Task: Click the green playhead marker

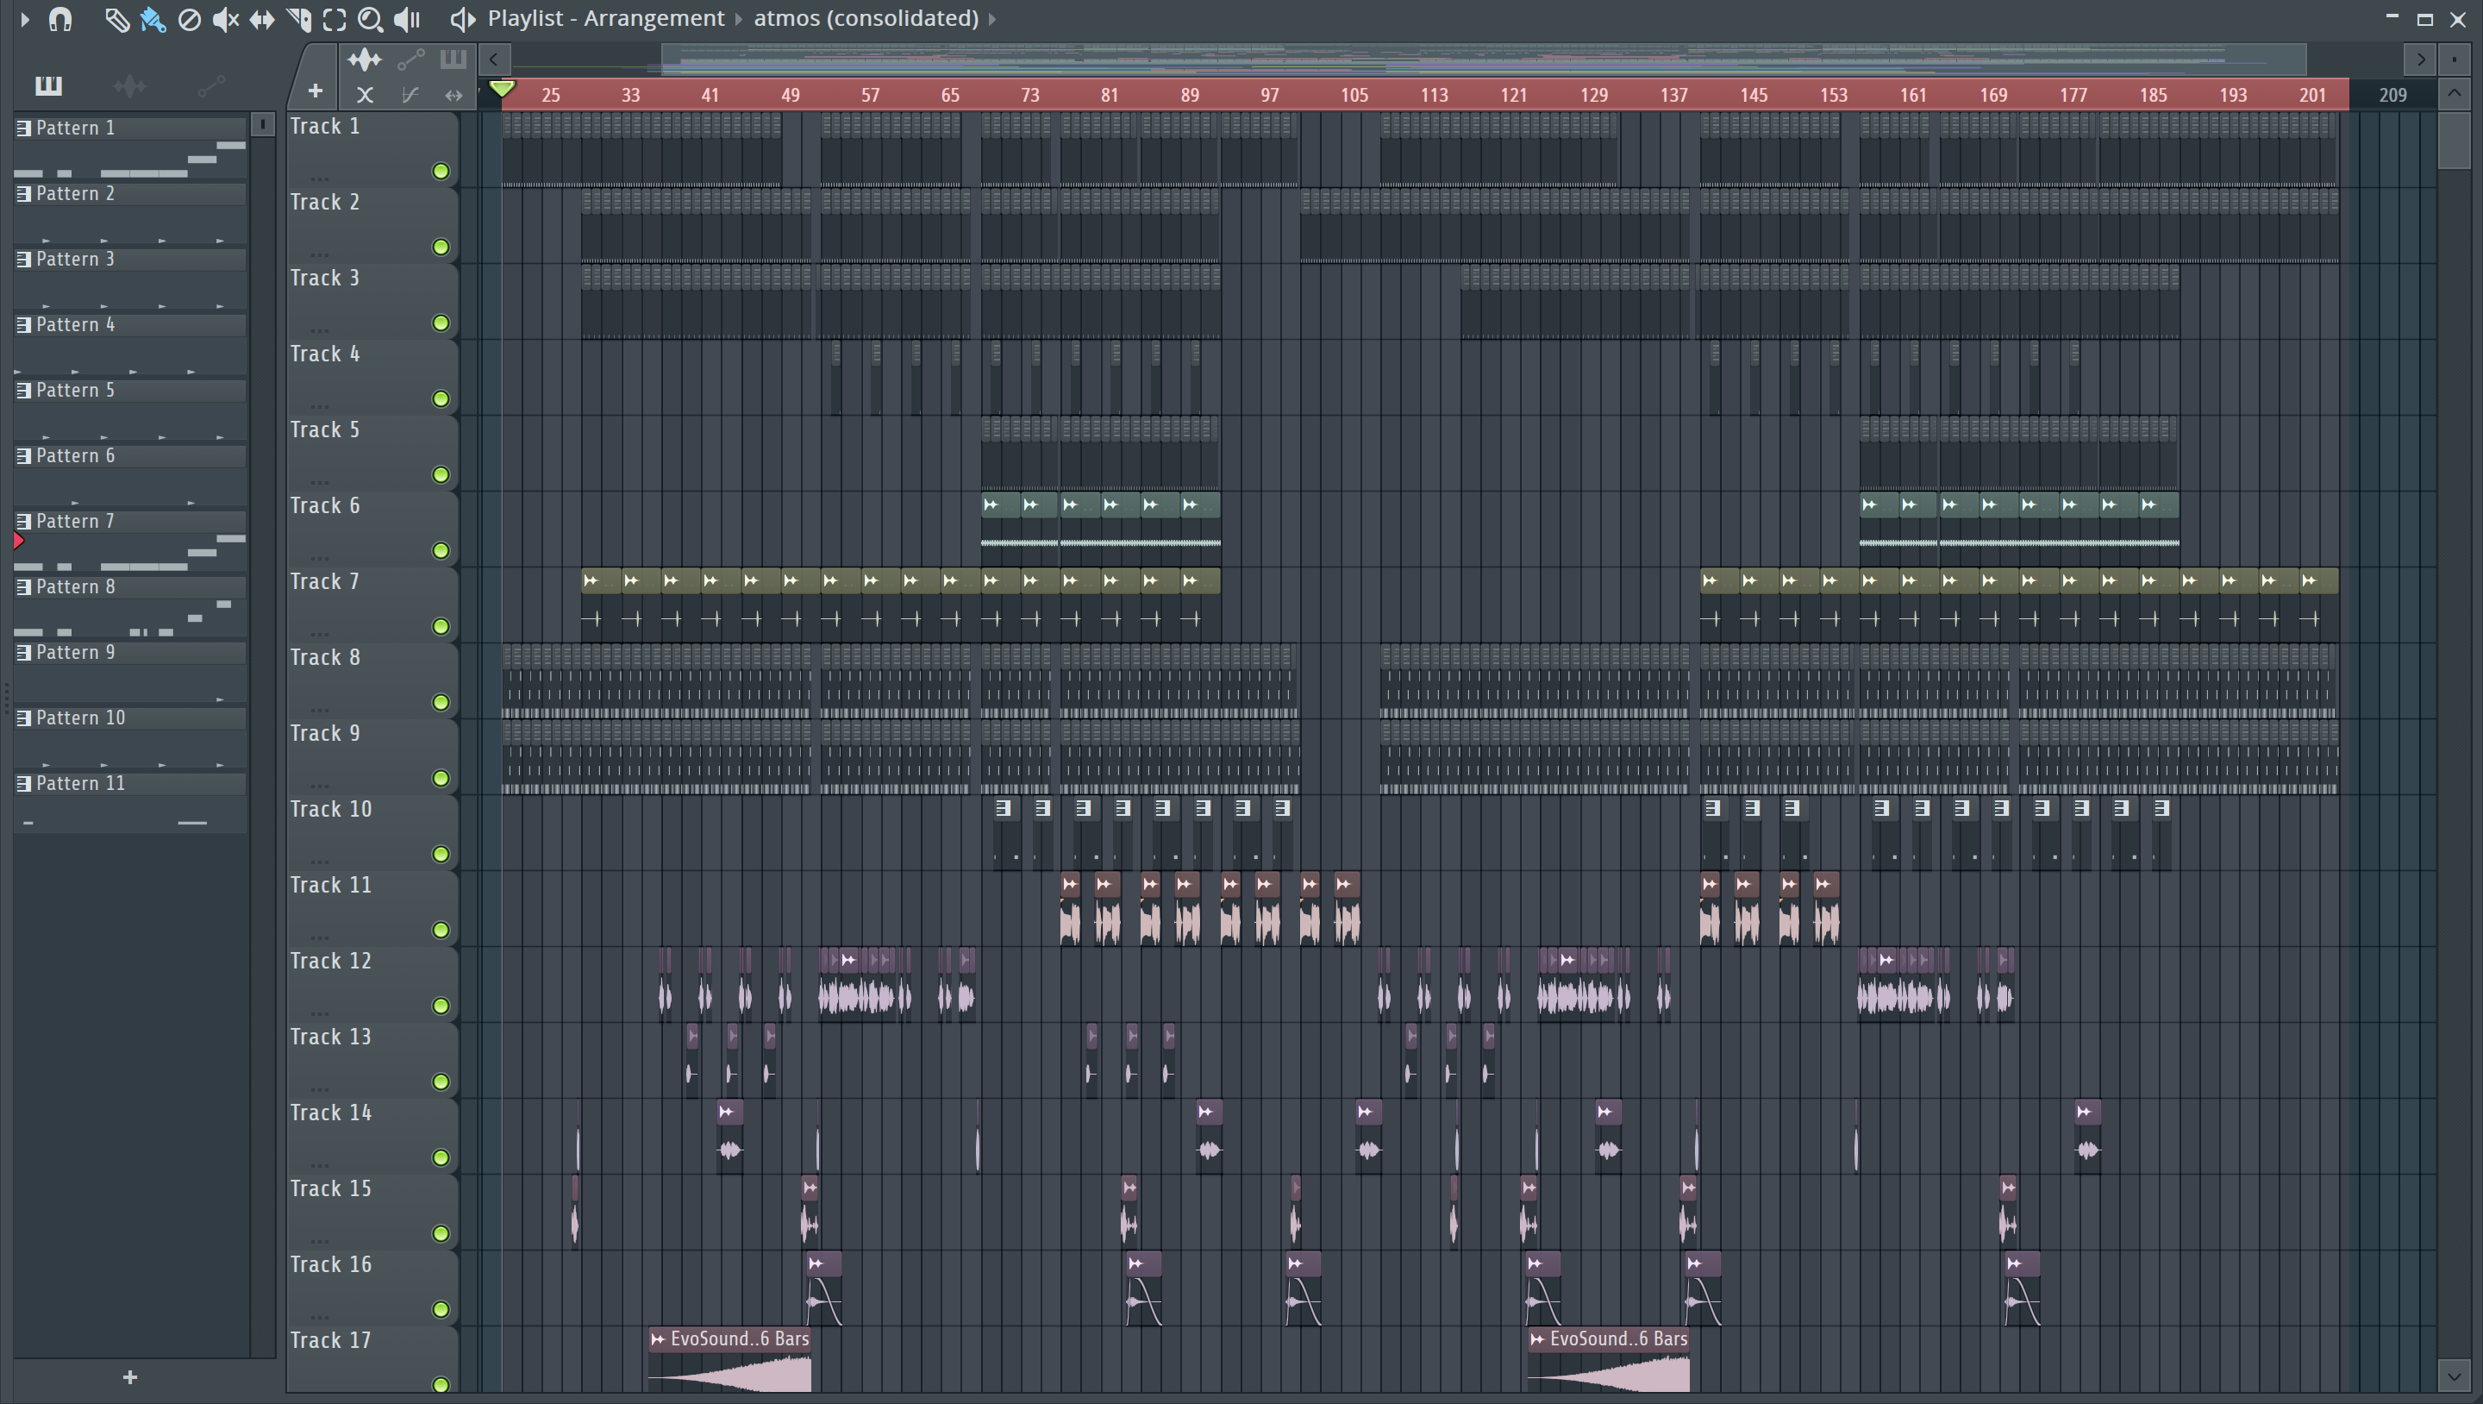Action: (501, 90)
